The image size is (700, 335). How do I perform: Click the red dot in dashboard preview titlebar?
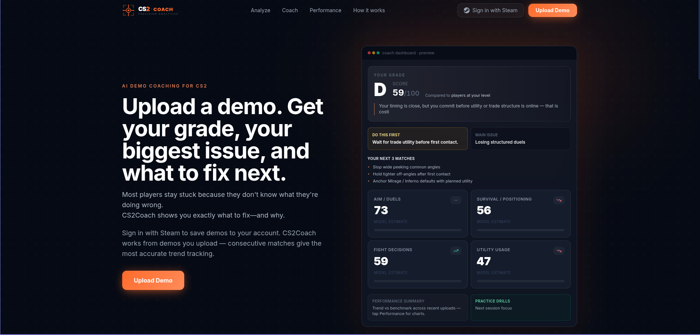click(369, 53)
